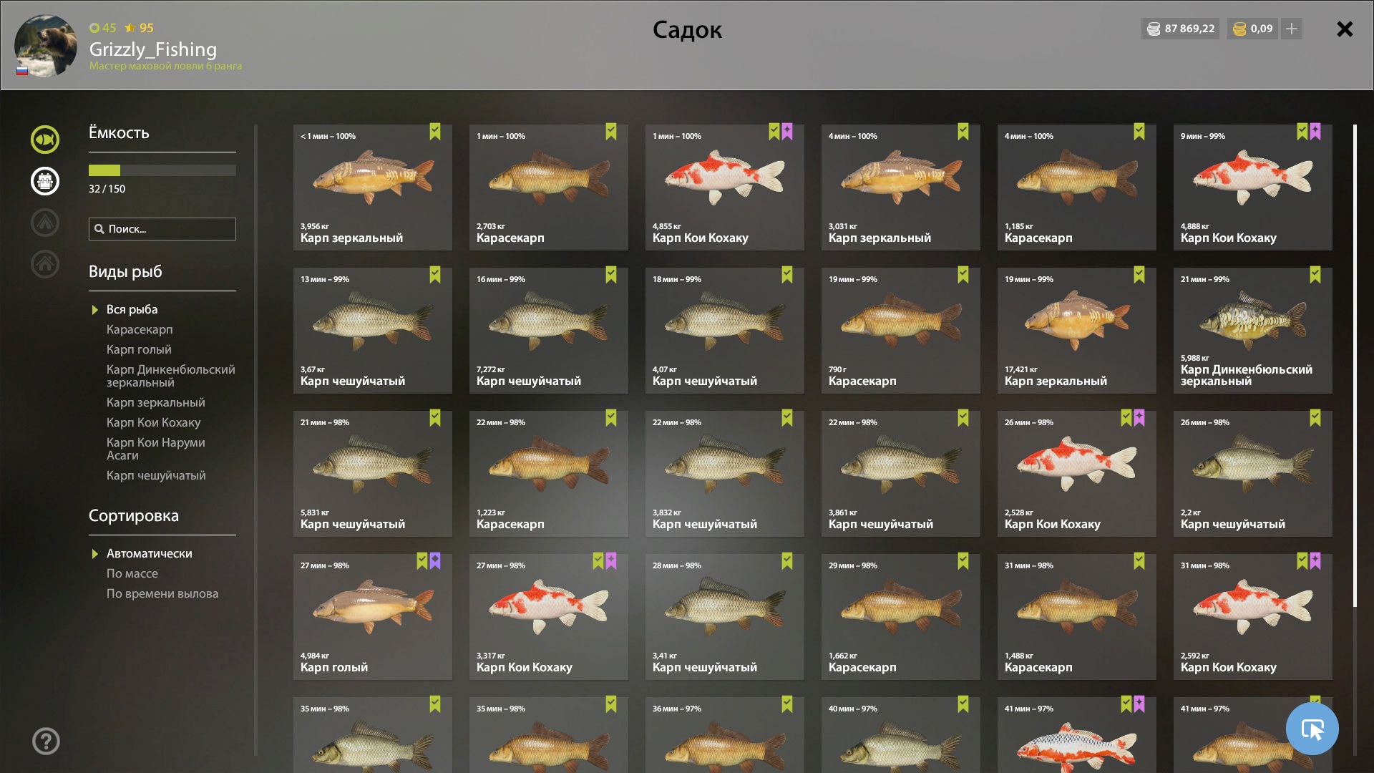Open the backpack inventory icon in sidebar
The height and width of the screenshot is (773, 1374).
pos(44,181)
